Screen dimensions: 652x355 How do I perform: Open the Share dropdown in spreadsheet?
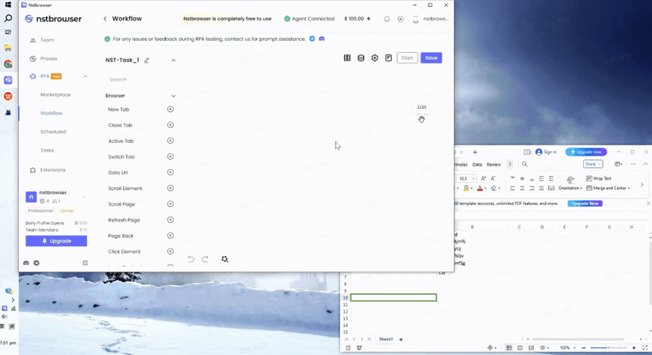(593, 164)
